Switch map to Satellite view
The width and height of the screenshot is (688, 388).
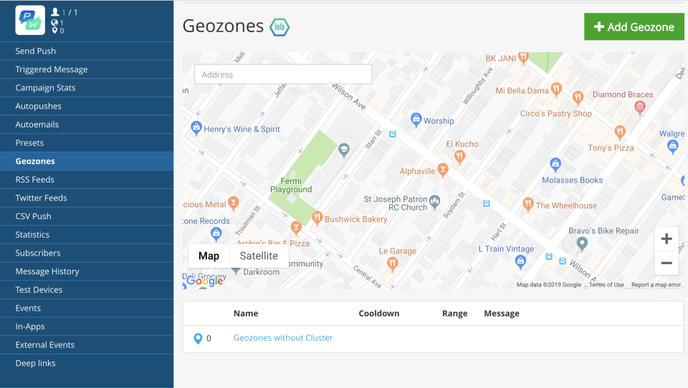259,256
